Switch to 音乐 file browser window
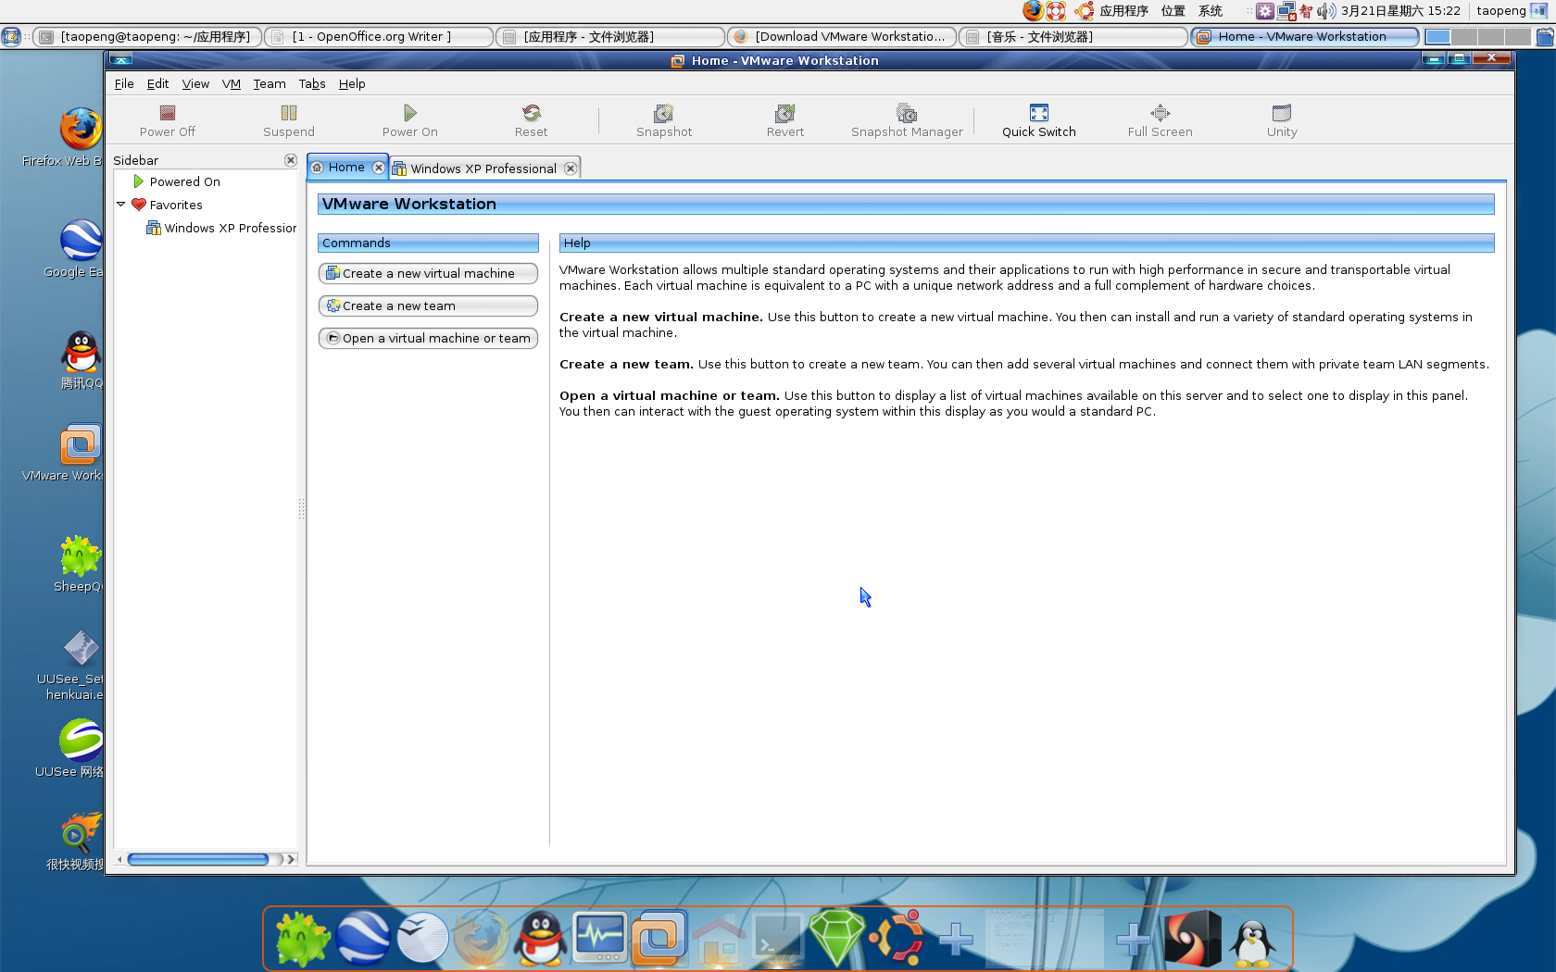This screenshot has height=972, width=1556. [x=1073, y=37]
